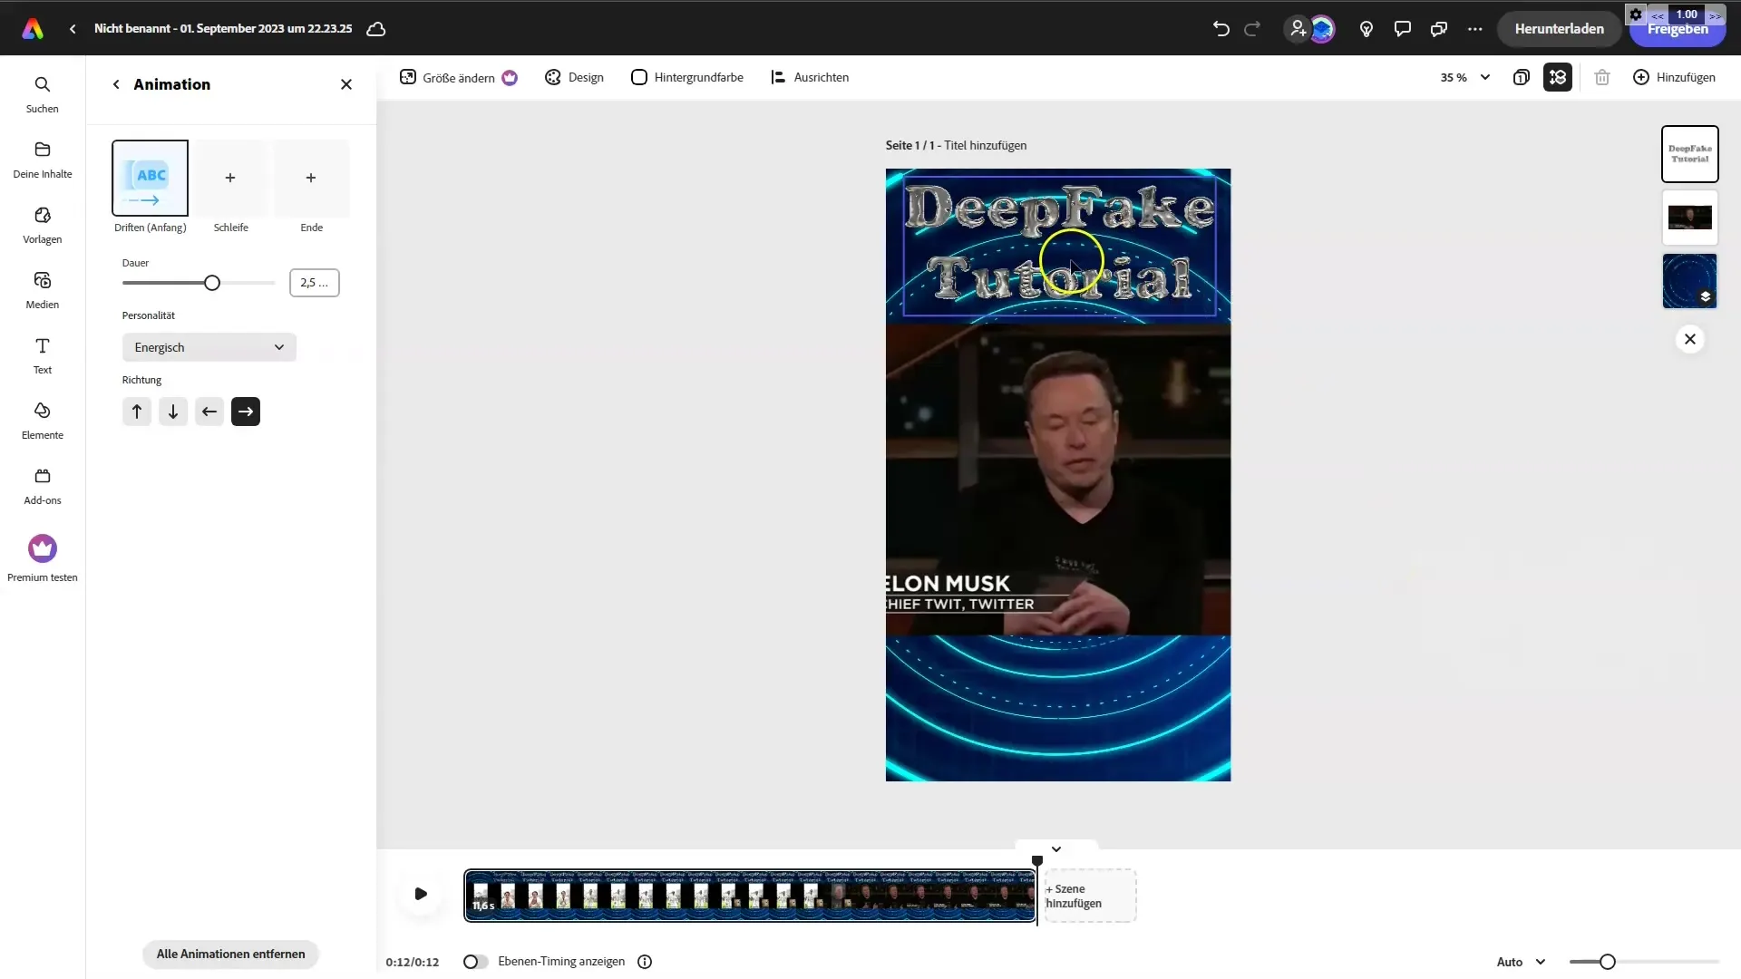This screenshot has height=979, width=1741.
Task: Open Deine Inhalte in the sidebar
Action: (43, 160)
